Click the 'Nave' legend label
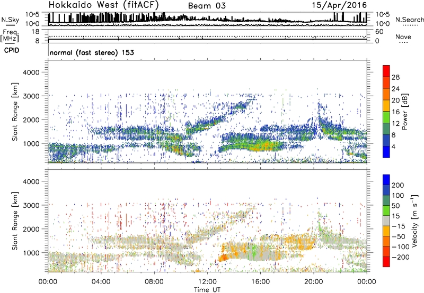The width and height of the screenshot is (424, 293). click(x=403, y=37)
